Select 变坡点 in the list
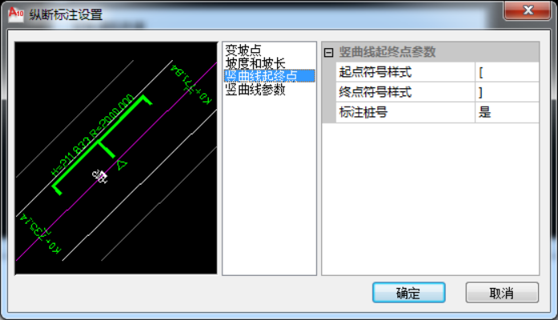Screen dimensions: 558x320 coord(243,51)
